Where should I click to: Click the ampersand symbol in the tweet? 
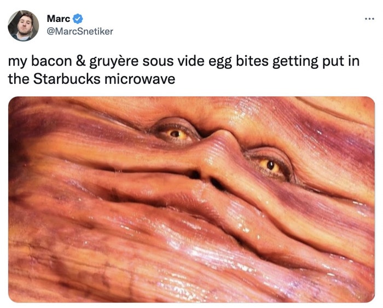click(80, 61)
